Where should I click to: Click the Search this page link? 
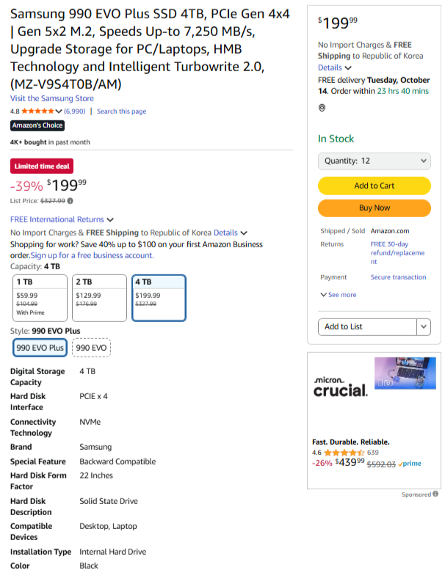[x=121, y=112]
